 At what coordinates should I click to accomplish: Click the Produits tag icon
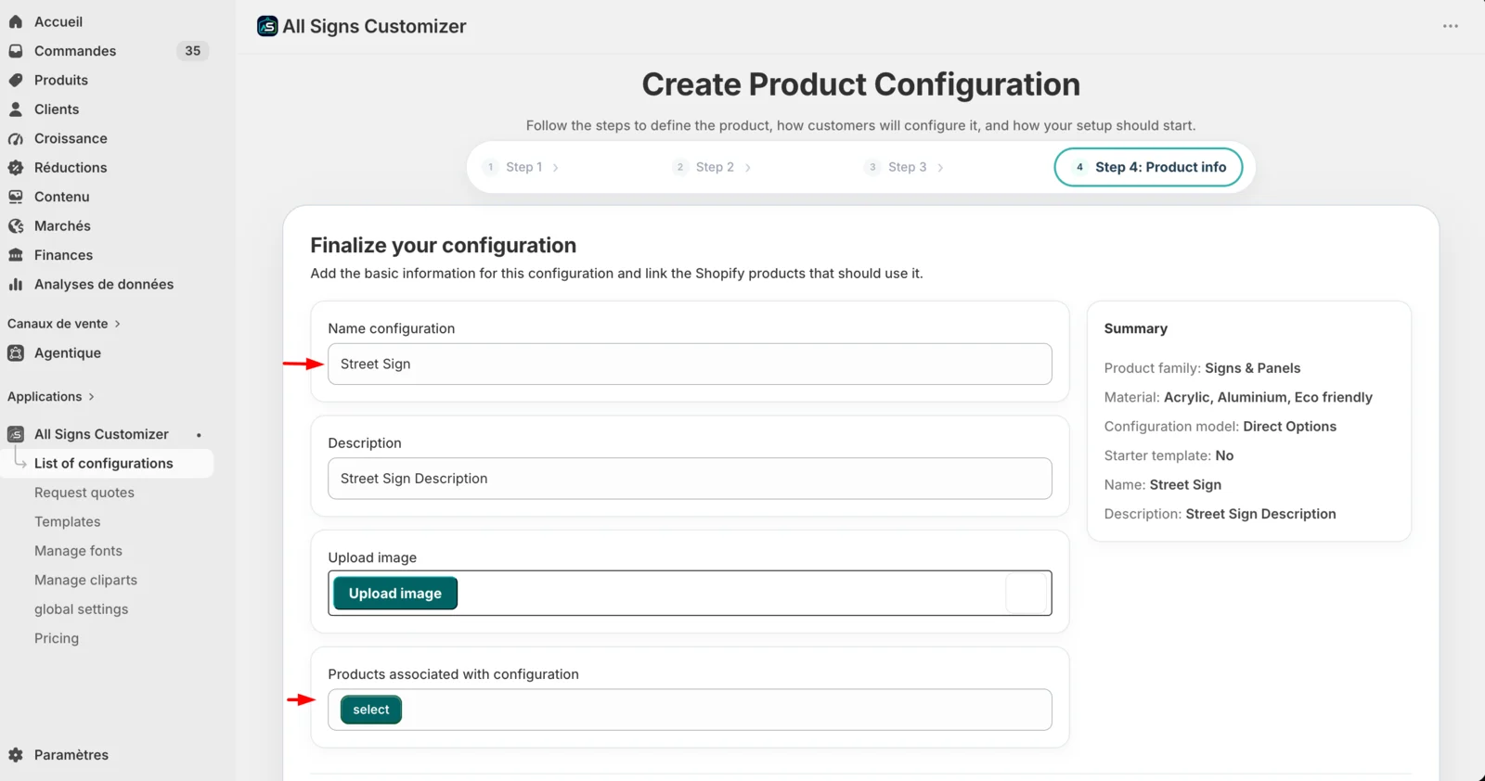tap(16, 80)
